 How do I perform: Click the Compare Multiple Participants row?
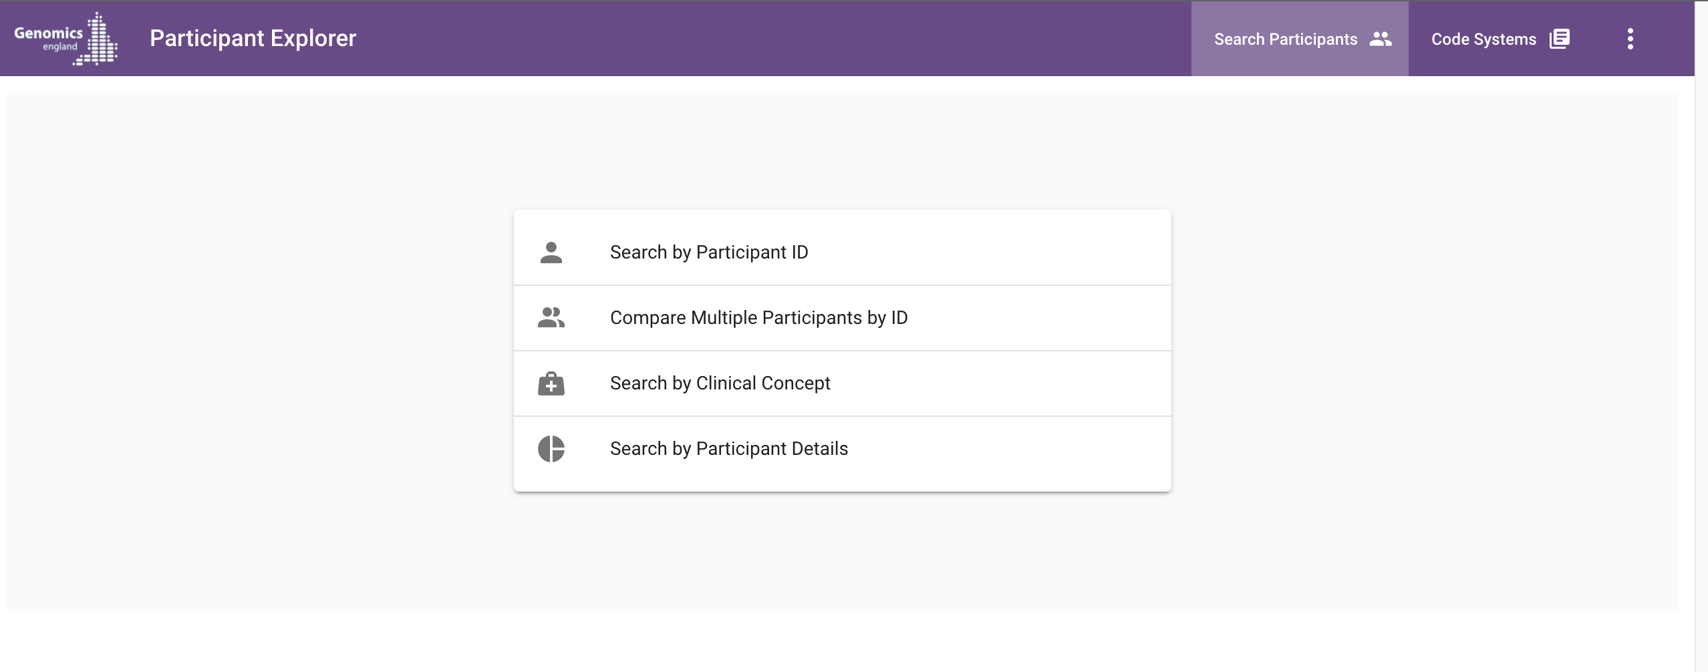(x=843, y=318)
